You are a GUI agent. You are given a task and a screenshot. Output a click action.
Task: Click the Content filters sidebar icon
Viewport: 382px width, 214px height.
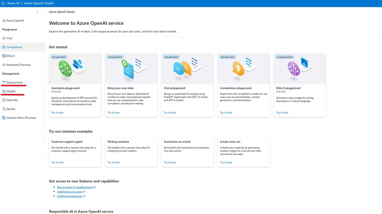coord(4,118)
